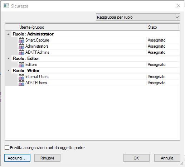Click Assegnato status of Internal.Users
Image resolution: width=185 pixels, height=167 pixels.
[x=156, y=77]
